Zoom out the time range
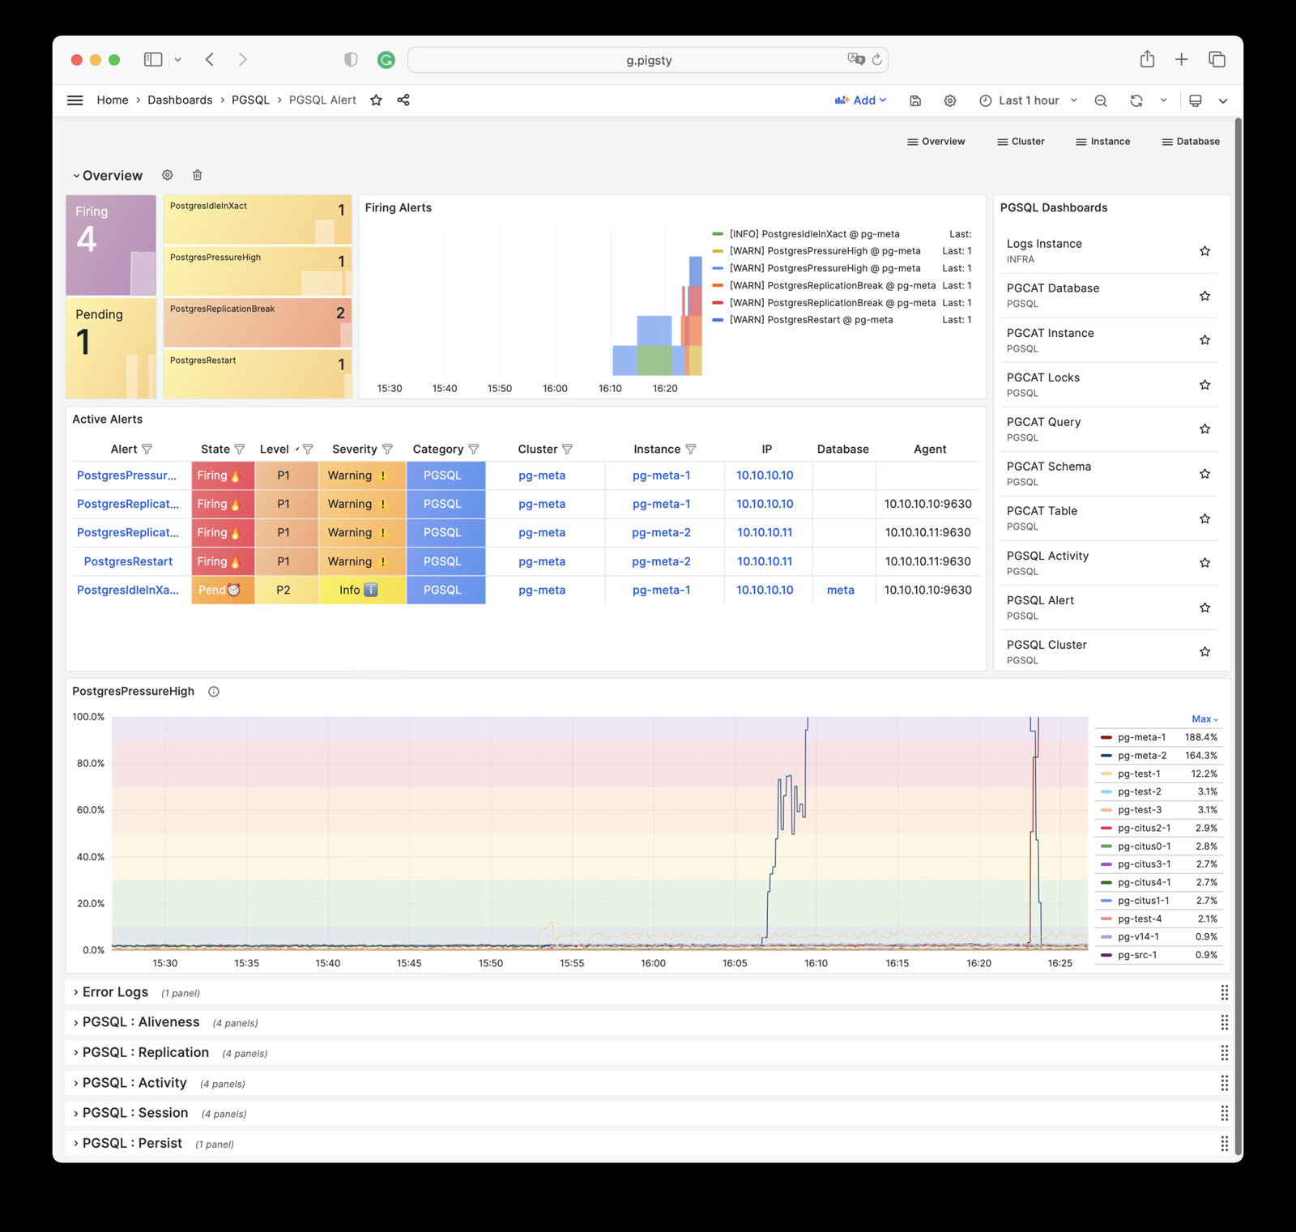1296x1232 pixels. [x=1100, y=100]
